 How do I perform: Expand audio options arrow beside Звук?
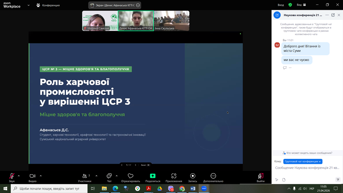pyautogui.click(x=19, y=176)
